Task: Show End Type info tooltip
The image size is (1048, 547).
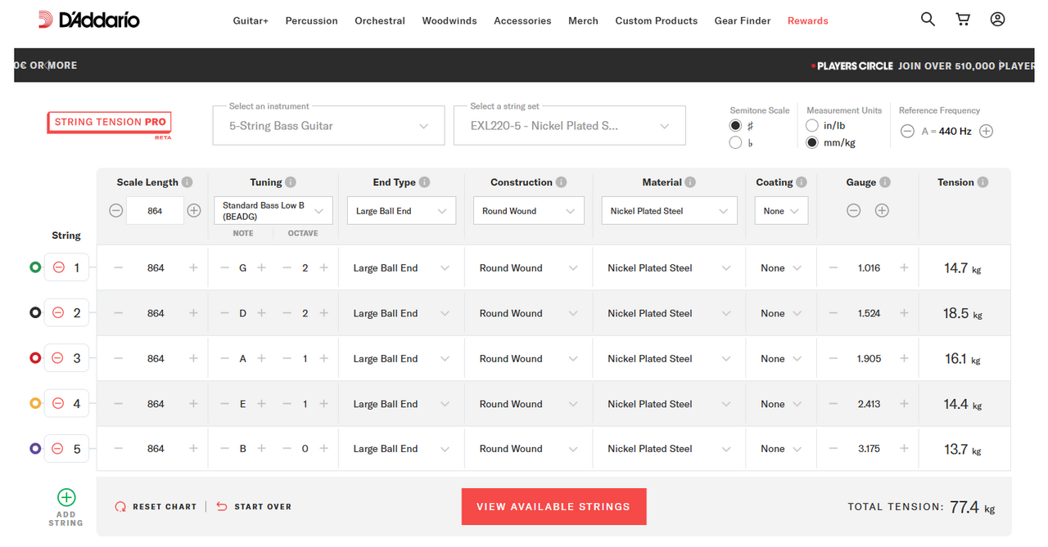Action: click(425, 182)
